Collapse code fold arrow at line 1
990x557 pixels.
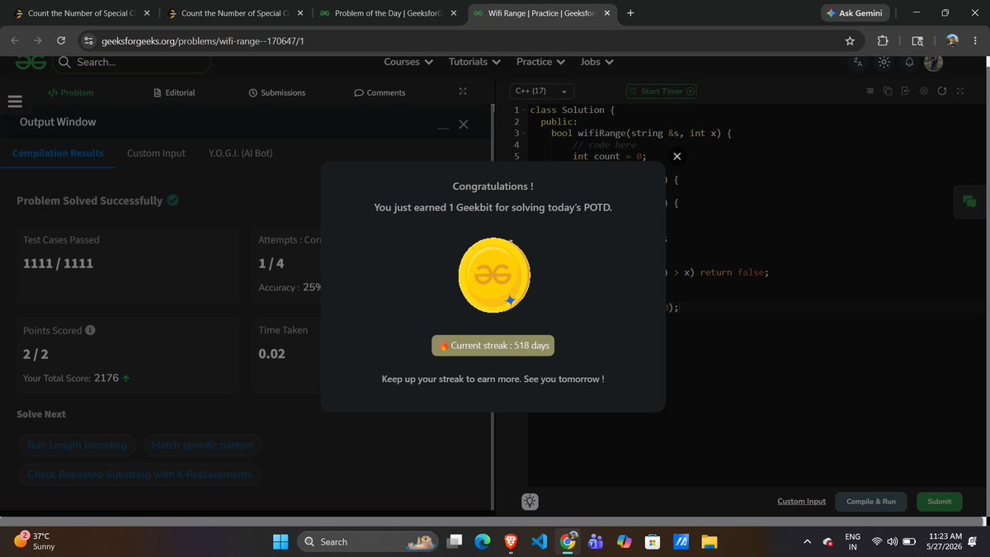525,111
